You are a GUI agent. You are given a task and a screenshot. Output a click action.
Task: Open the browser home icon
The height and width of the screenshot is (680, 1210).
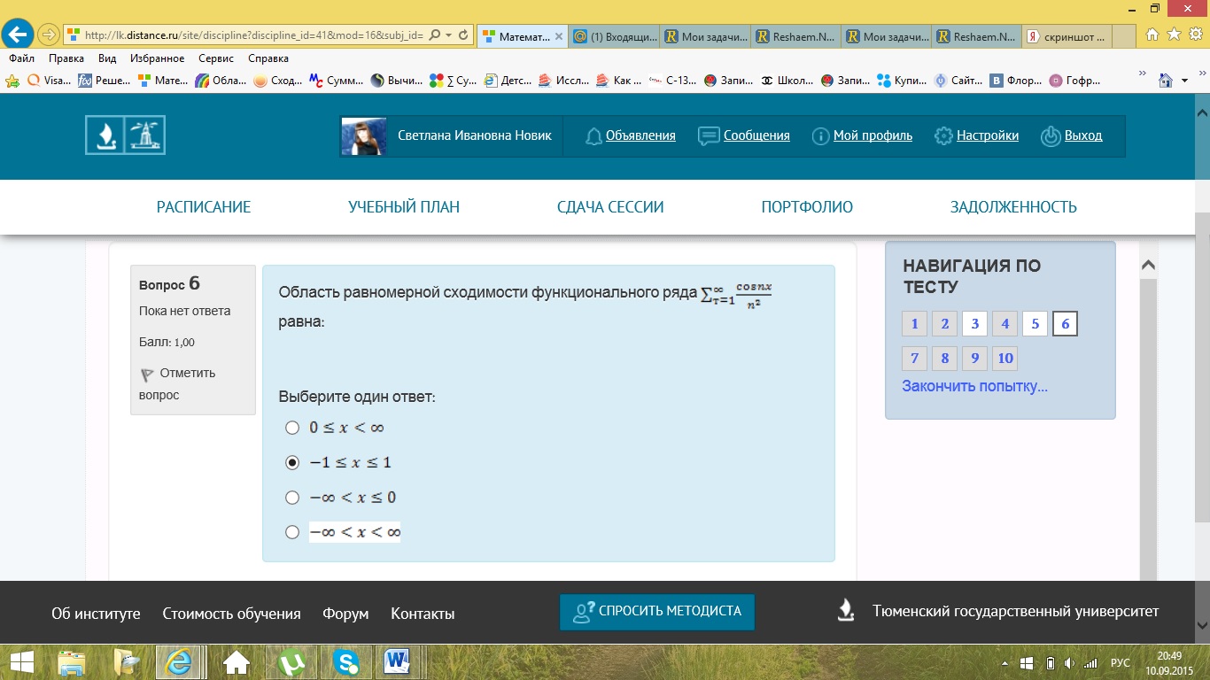(x=1152, y=35)
